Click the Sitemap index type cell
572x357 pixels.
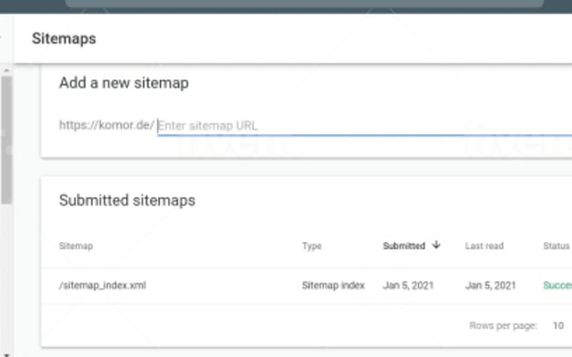pyautogui.click(x=333, y=286)
